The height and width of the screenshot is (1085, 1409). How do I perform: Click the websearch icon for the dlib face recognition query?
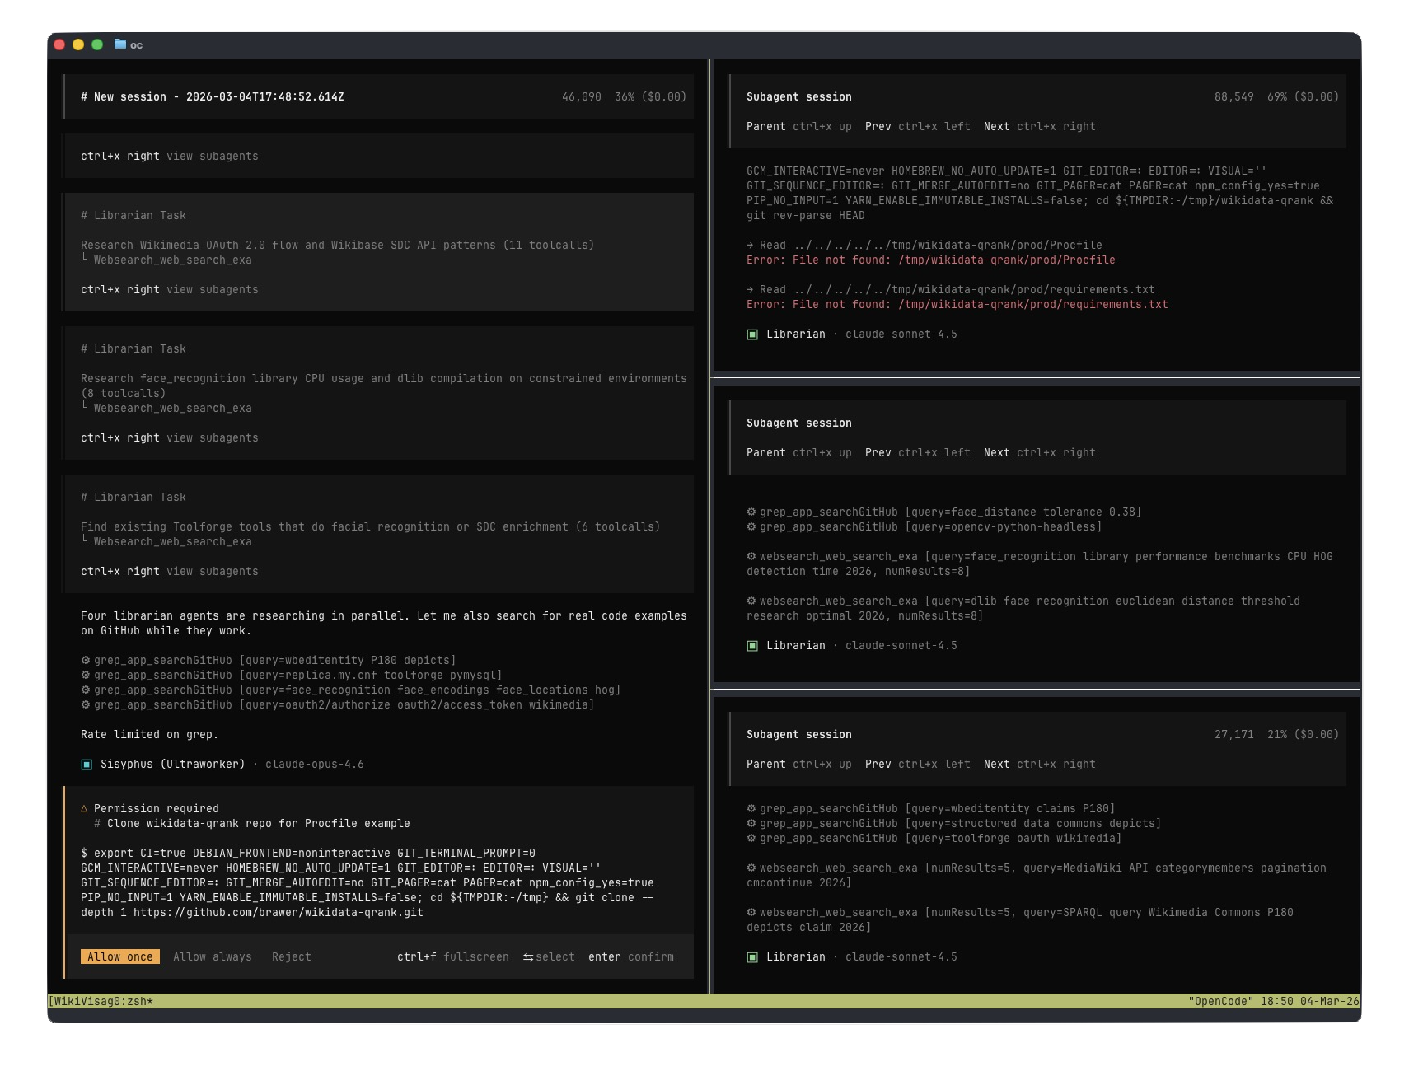coord(751,601)
